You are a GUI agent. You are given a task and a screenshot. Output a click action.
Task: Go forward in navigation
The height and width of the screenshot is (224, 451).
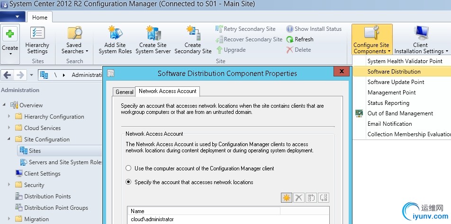click(20, 75)
